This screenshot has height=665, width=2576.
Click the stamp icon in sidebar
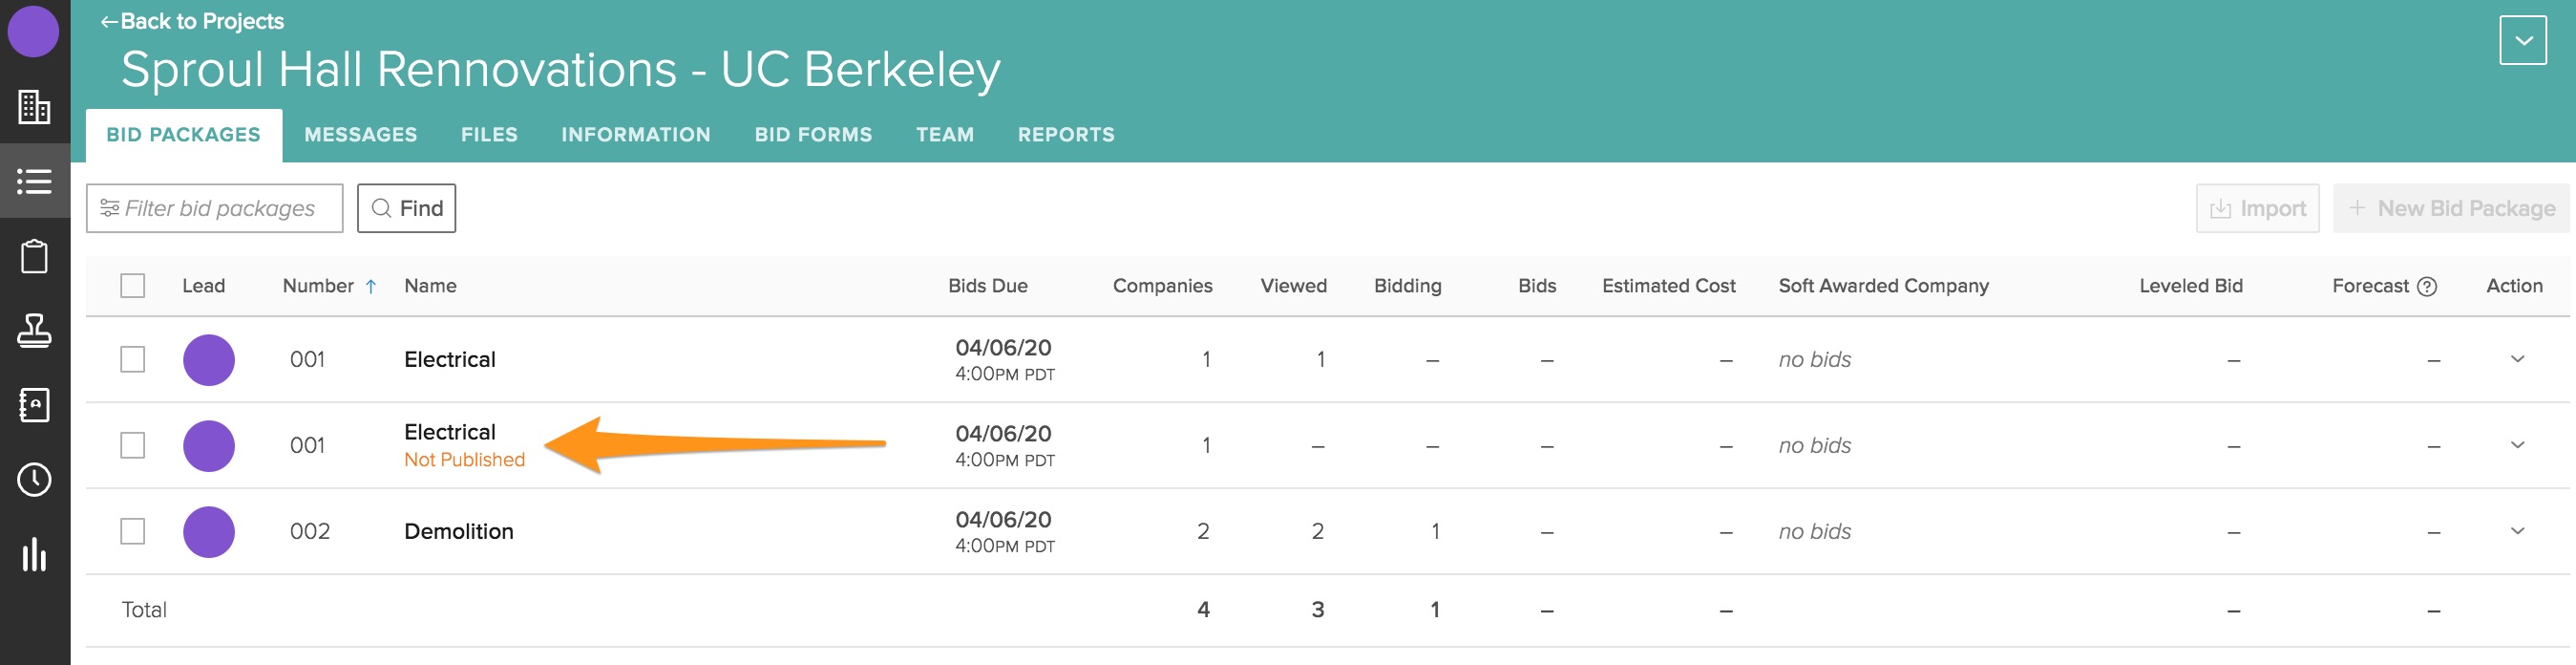point(34,330)
